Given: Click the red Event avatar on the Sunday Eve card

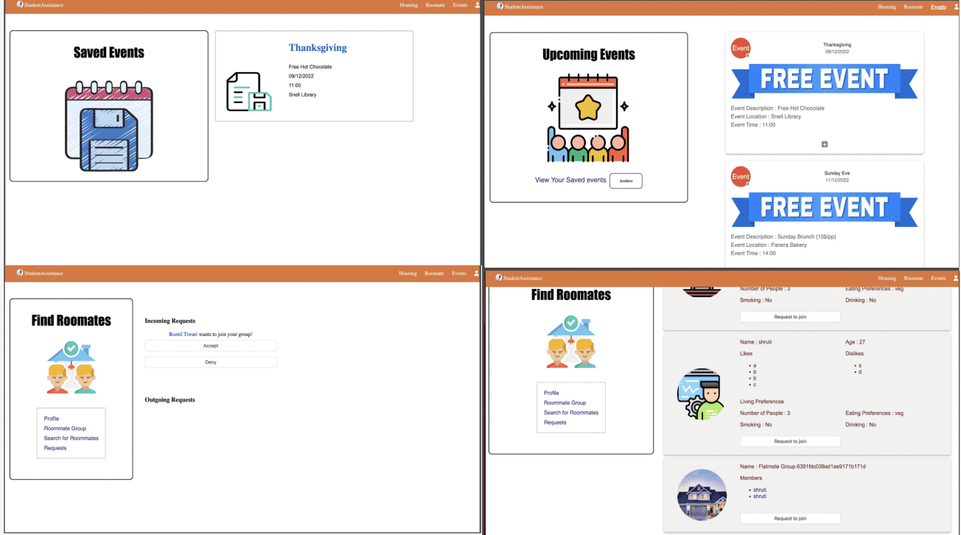Looking at the screenshot, I should 740,177.
